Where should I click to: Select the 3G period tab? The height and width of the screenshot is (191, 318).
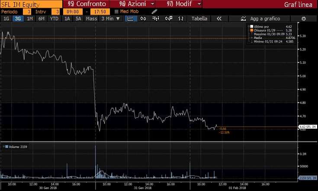[x=18, y=19]
